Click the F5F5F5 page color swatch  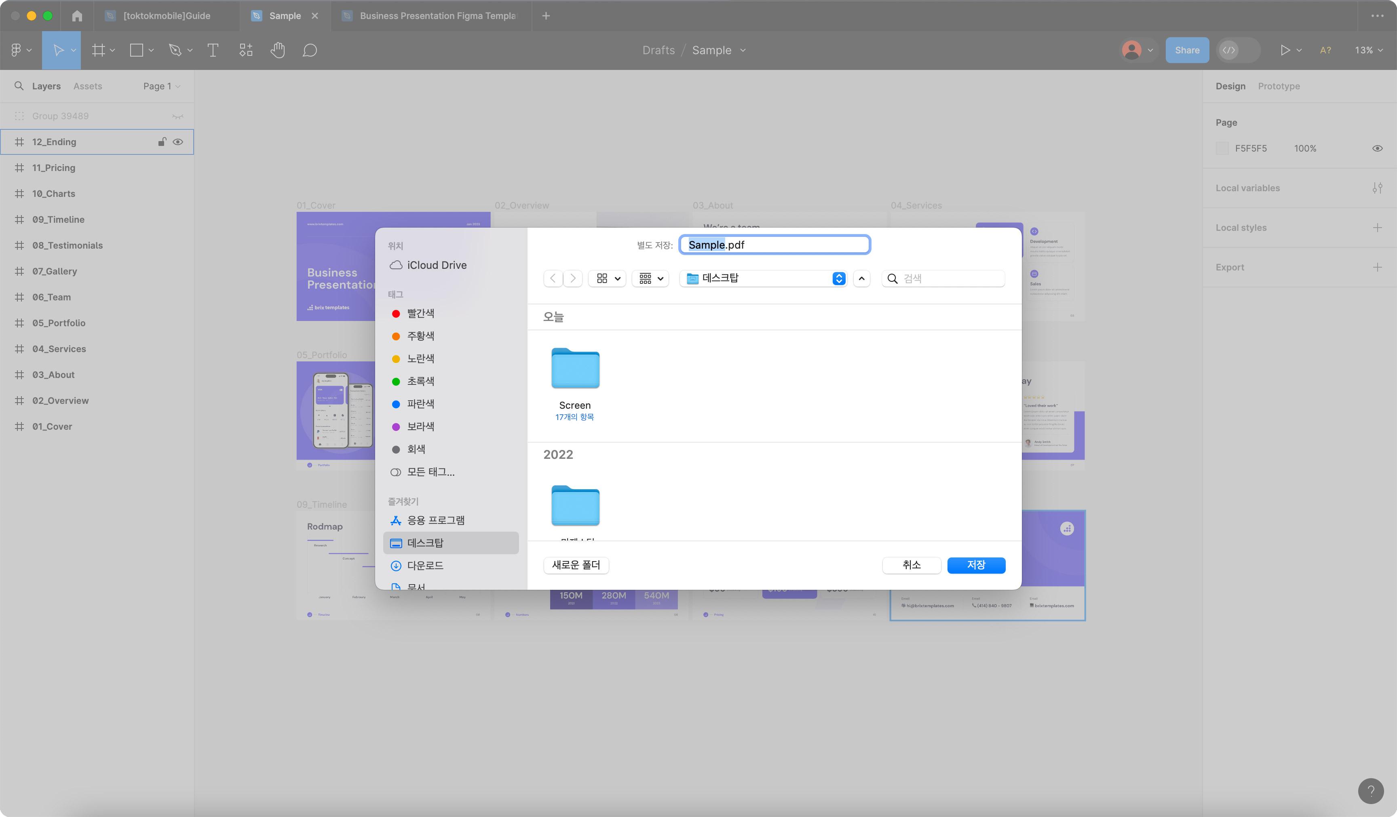[x=1222, y=148]
